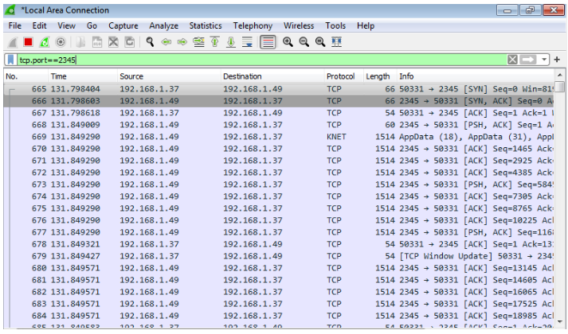Viewport: 568px width, 334px height.
Task: Sort by the Source column header
Action: (x=169, y=76)
